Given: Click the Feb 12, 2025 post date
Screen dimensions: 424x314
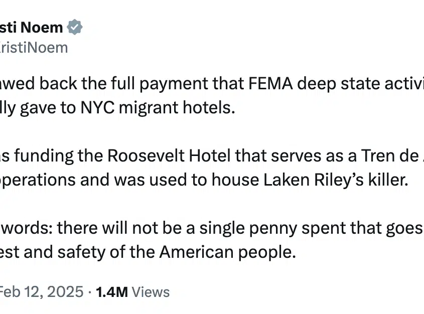Looking at the screenshot, I should click(x=42, y=292).
